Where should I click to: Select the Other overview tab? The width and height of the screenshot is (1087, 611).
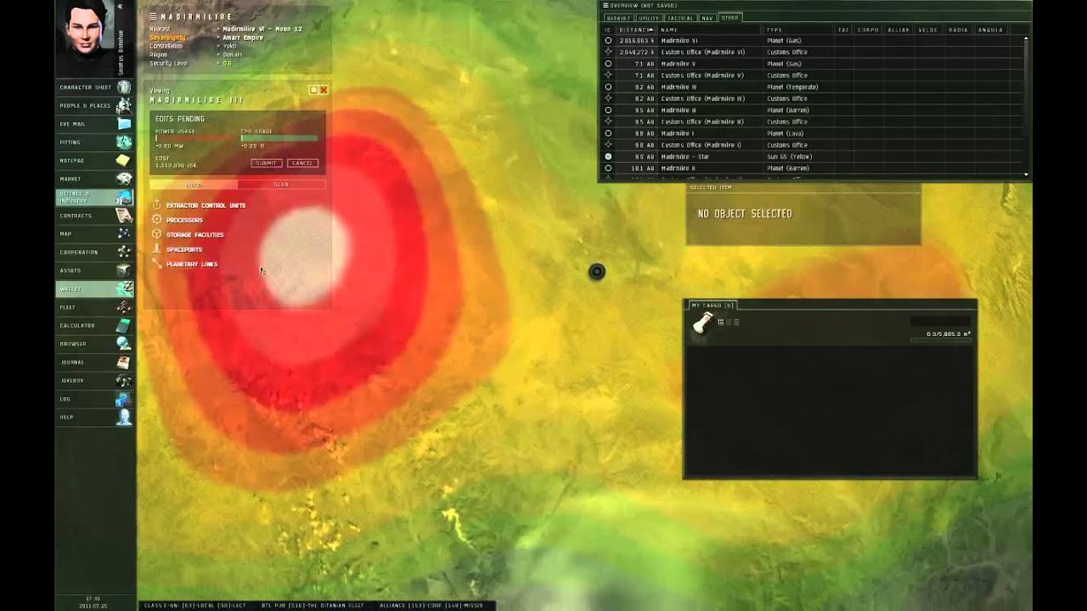pyautogui.click(x=729, y=17)
